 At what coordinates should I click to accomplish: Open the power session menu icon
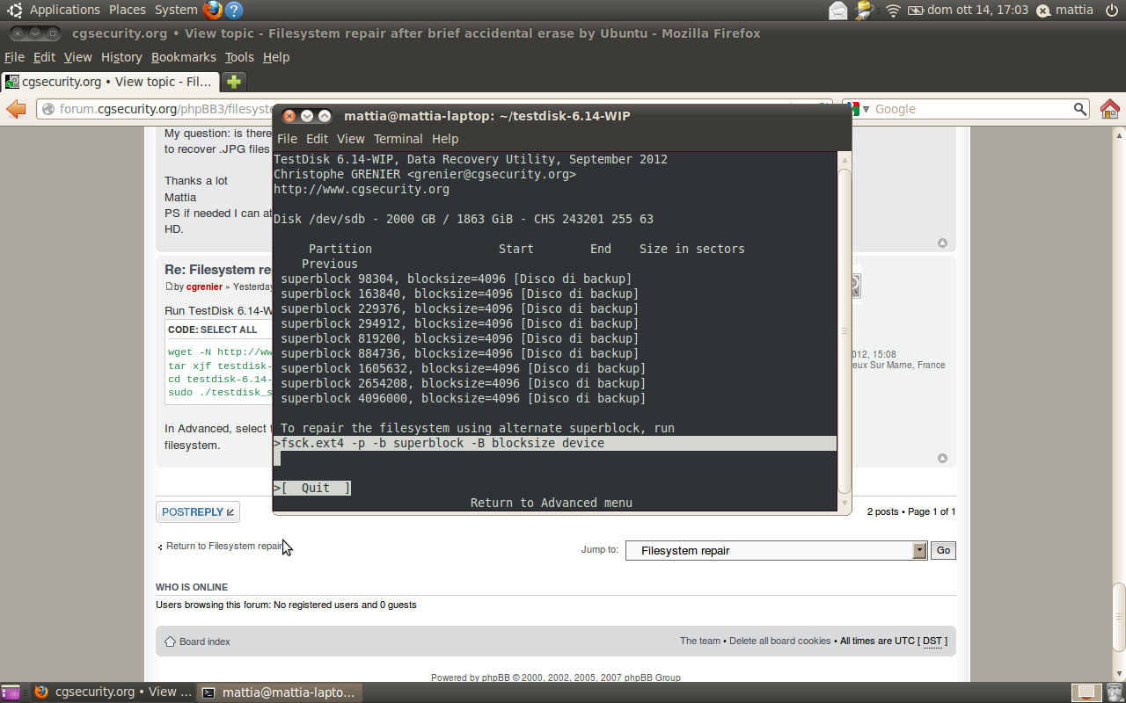coord(1111,11)
